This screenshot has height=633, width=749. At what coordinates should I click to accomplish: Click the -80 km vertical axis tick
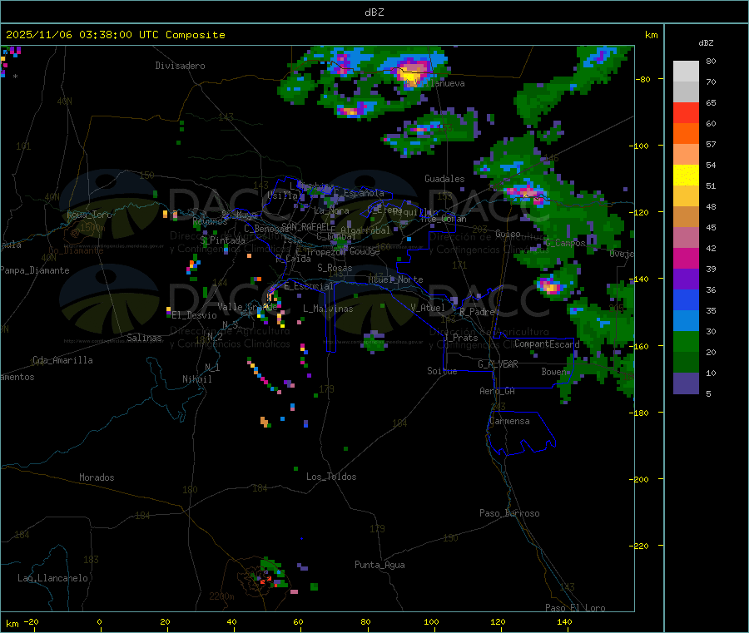(643, 79)
